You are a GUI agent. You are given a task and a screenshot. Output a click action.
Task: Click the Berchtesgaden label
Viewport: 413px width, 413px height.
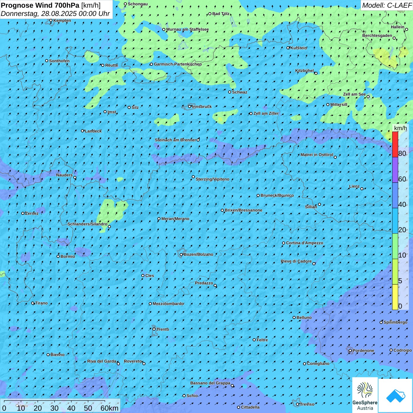[x=377, y=35]
